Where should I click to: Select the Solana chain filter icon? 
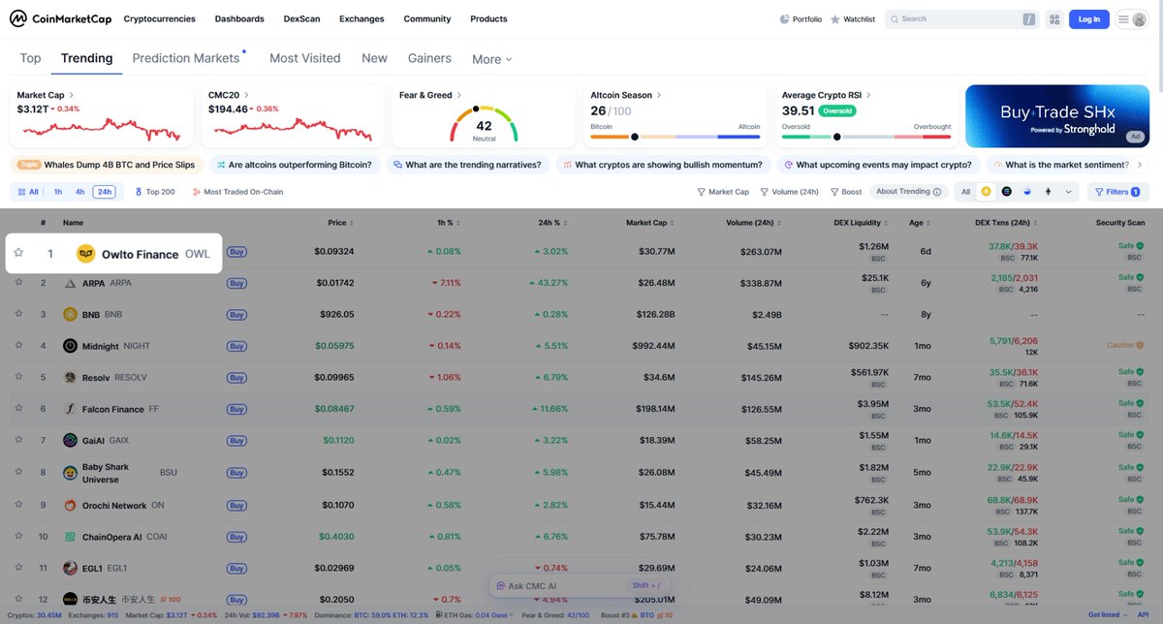coord(1006,192)
